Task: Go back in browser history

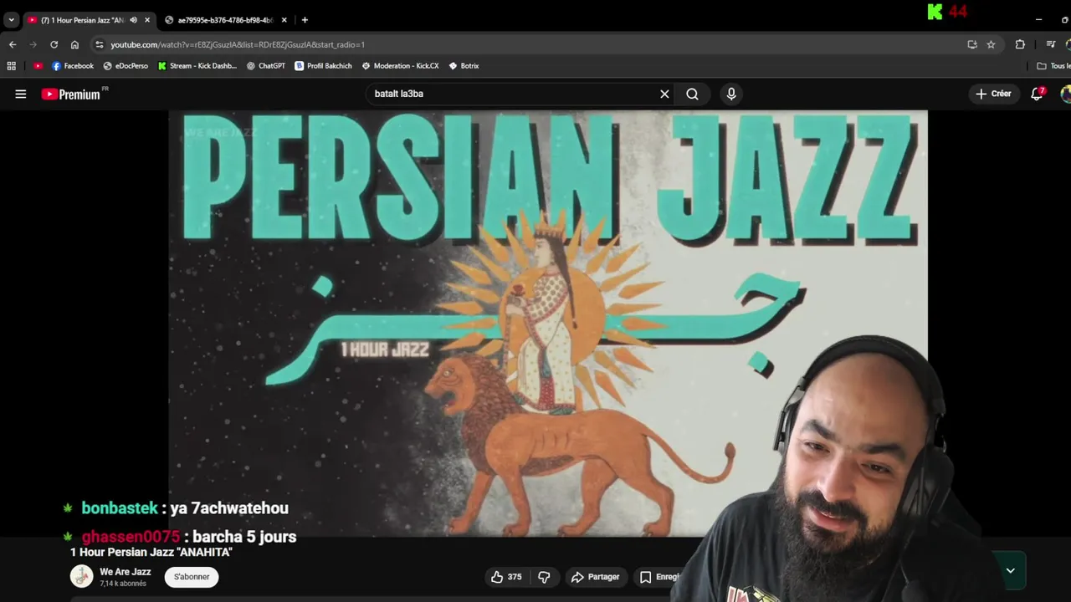Action: pyautogui.click(x=13, y=44)
